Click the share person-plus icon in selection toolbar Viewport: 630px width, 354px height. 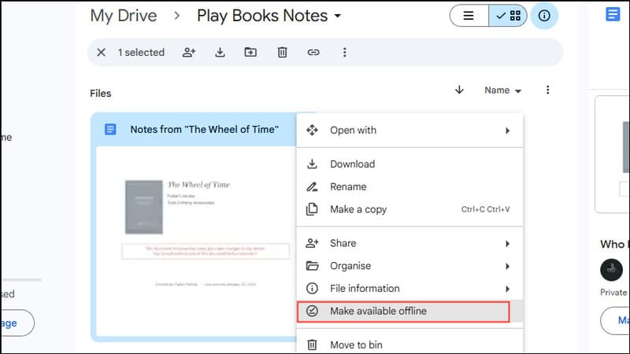click(x=189, y=52)
